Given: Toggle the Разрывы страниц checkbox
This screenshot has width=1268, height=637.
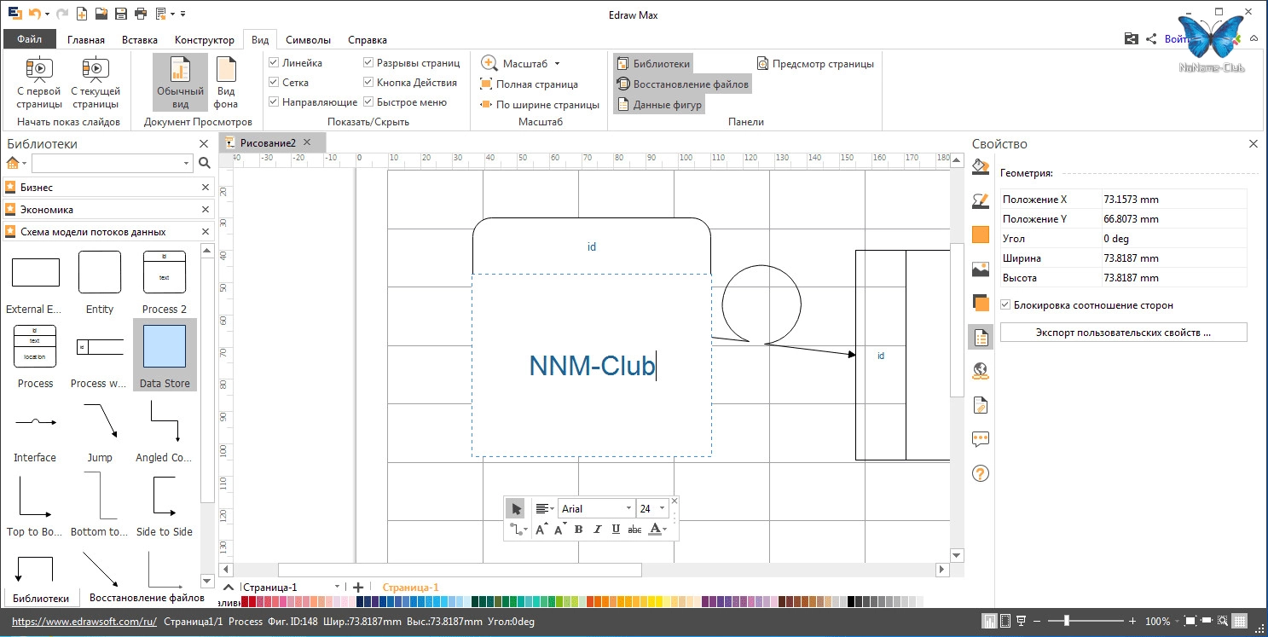Looking at the screenshot, I should click(368, 63).
